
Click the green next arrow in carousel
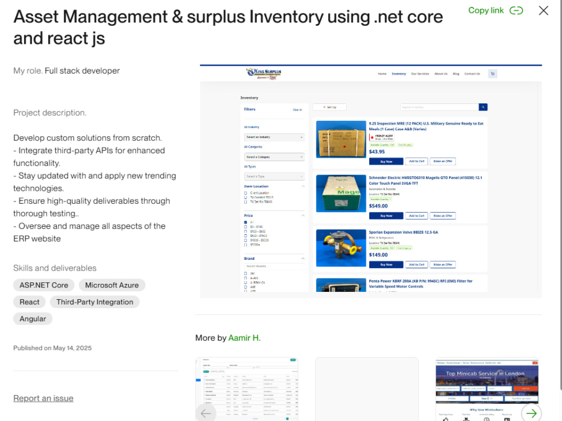pos(531,413)
